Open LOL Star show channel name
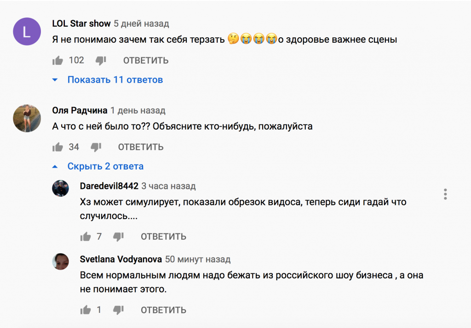 81,23
